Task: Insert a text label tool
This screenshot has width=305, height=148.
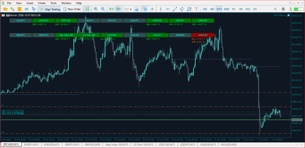Action: 197,9
